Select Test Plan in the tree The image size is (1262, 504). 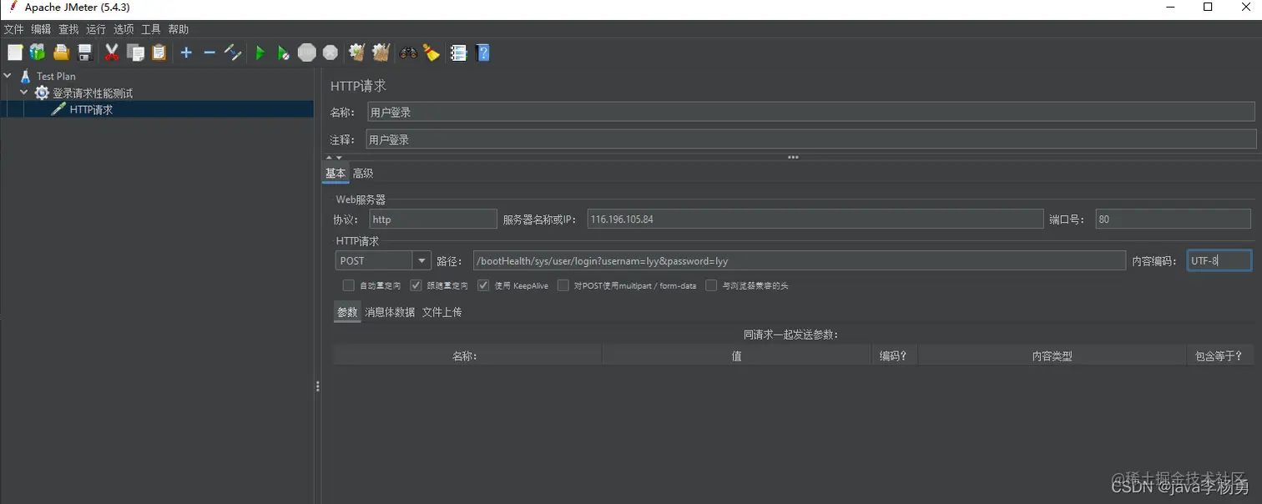(56, 76)
